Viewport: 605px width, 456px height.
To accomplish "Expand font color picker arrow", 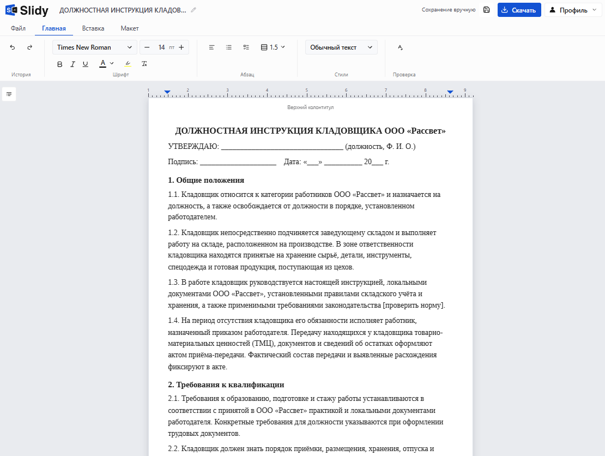I will click(112, 63).
